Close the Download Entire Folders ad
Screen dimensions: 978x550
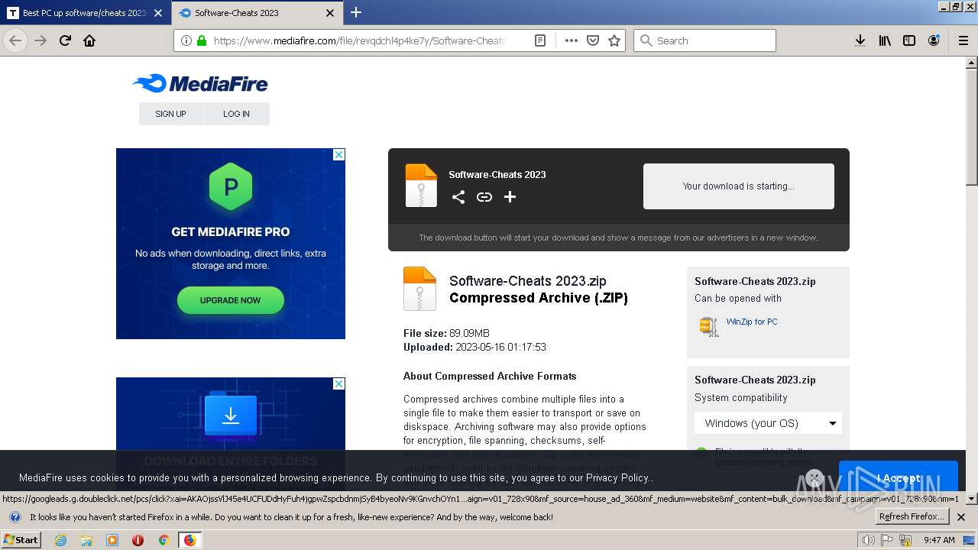(x=338, y=383)
